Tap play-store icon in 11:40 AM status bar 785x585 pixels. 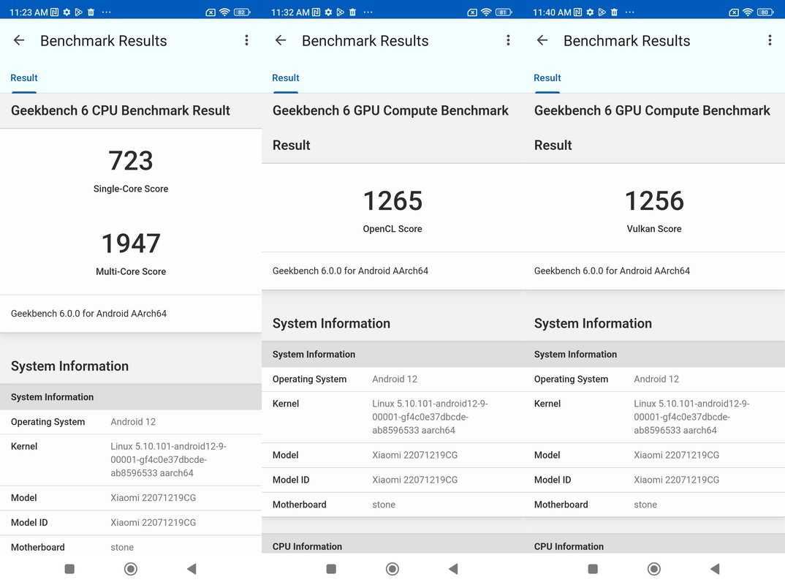(x=602, y=12)
